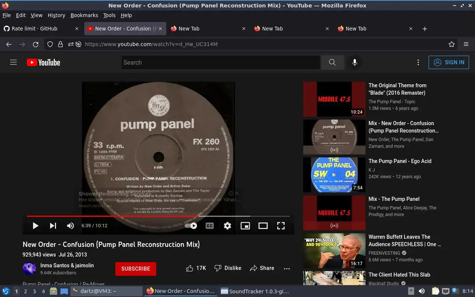Open The Pump Panel - Topic channel
The image size is (475, 297).
click(x=392, y=102)
